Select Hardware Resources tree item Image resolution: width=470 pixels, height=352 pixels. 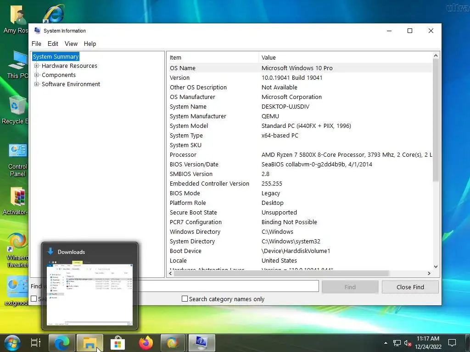click(x=69, y=66)
